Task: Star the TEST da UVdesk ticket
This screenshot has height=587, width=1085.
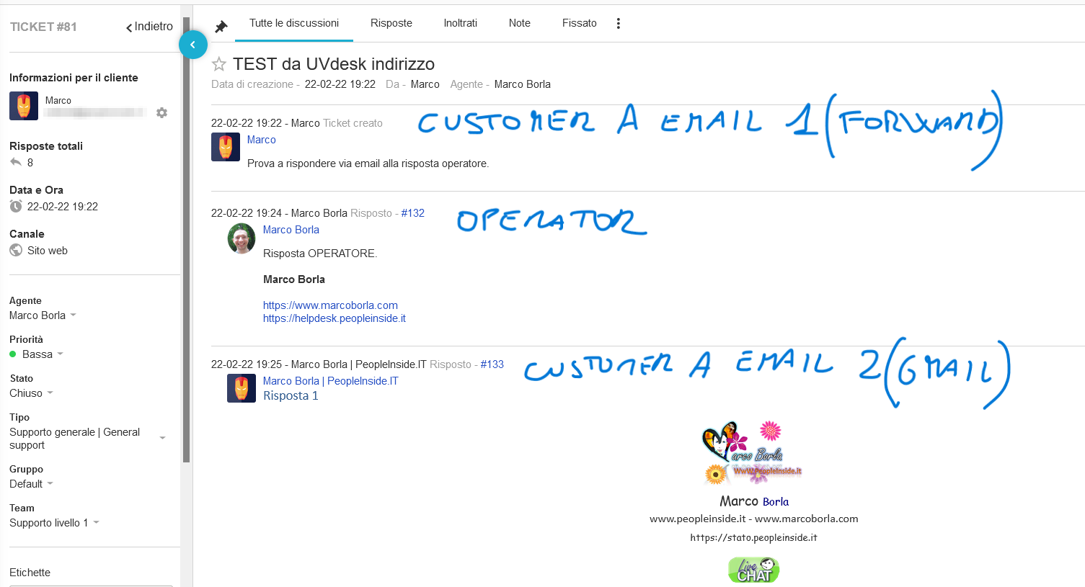Action: (x=219, y=64)
